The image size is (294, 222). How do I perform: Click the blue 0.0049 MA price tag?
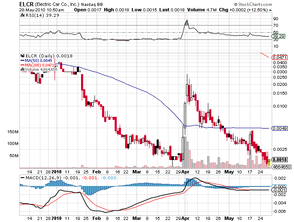pyautogui.click(x=280, y=128)
